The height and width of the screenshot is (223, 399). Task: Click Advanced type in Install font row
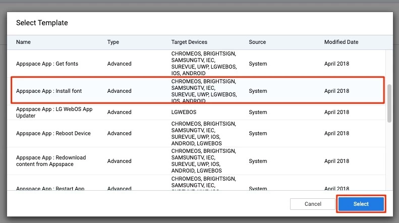tap(119, 91)
